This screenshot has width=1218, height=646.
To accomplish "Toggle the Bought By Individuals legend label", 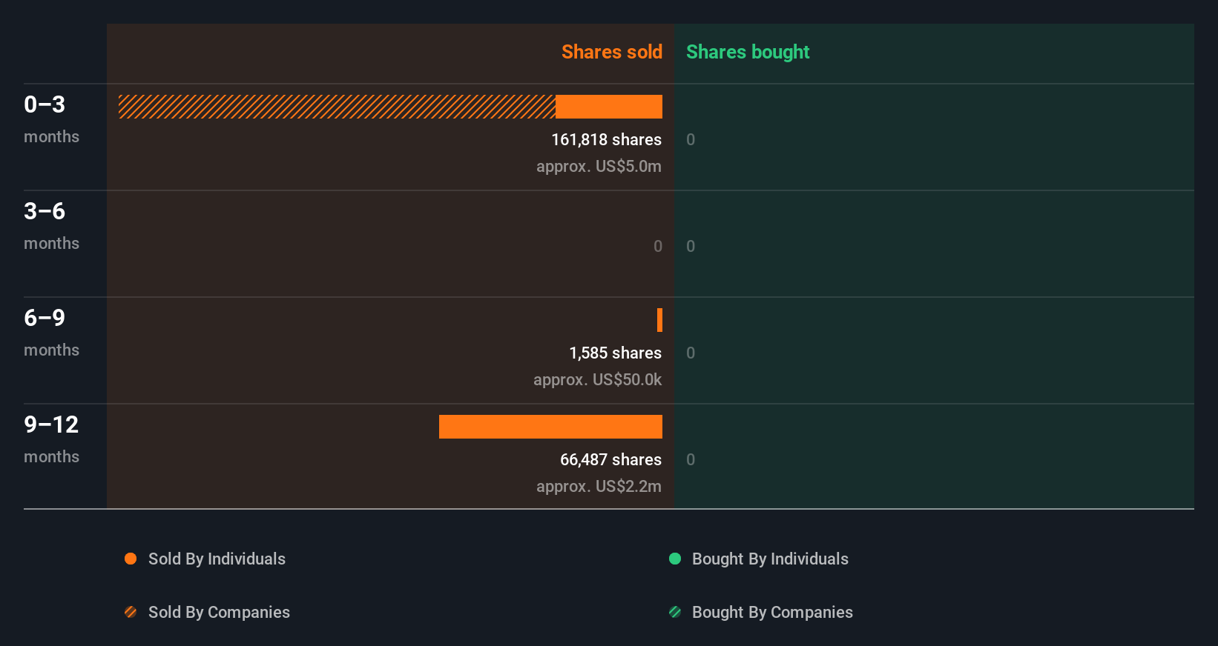I will click(770, 559).
